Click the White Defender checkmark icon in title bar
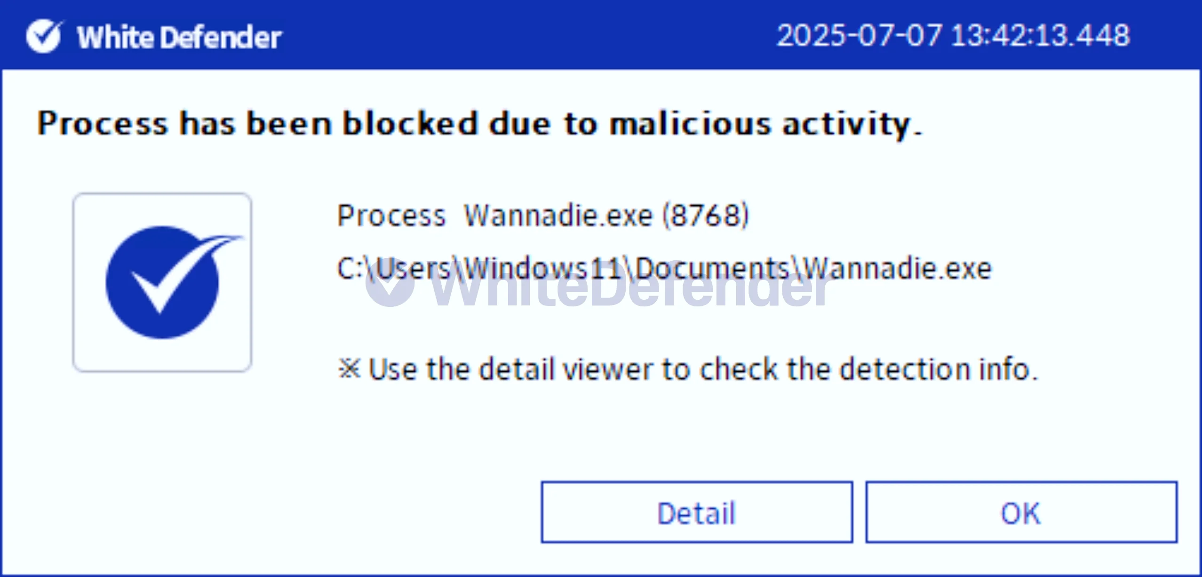Image resolution: width=1202 pixels, height=577 pixels. point(44,36)
